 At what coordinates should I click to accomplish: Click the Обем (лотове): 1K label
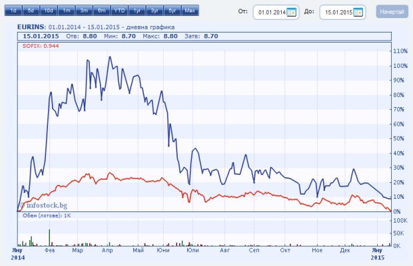pos(47,215)
